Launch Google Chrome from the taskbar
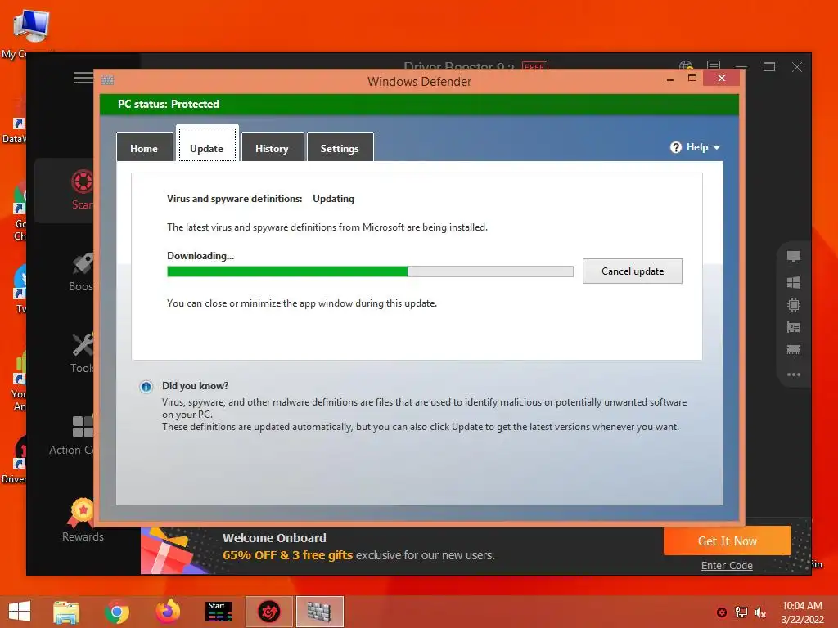Screen dimensions: 838x628 pos(116,612)
